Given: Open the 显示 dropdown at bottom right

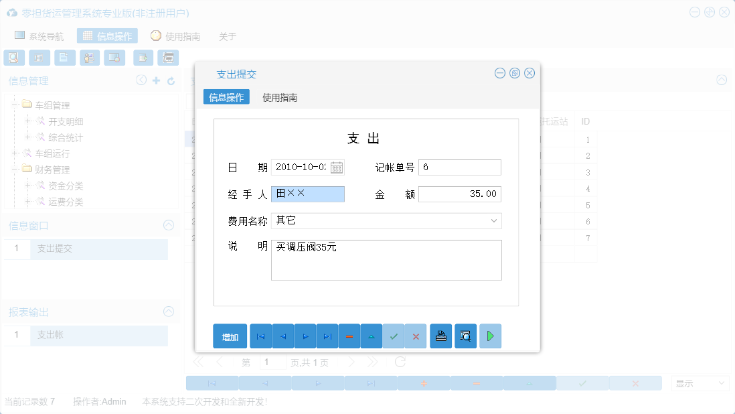Looking at the screenshot, I should [x=700, y=383].
